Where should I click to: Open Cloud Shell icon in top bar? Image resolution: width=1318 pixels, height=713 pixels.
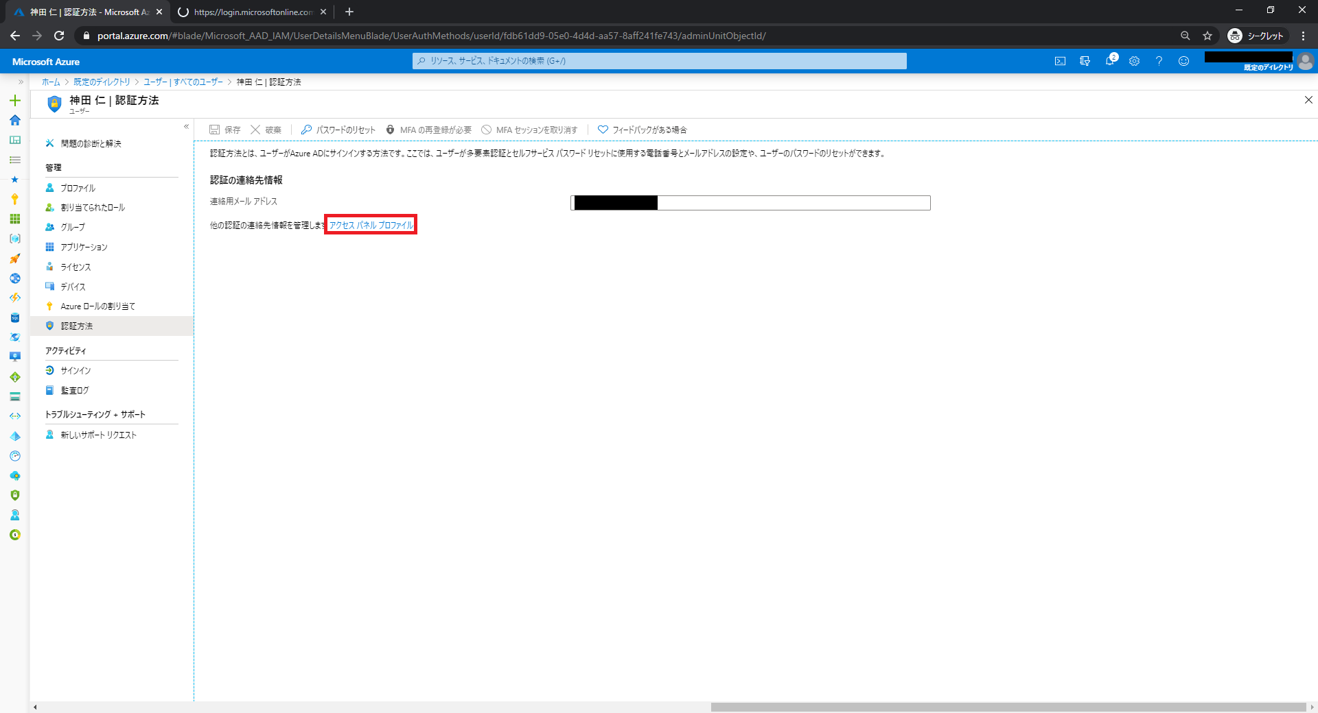[x=1060, y=61]
